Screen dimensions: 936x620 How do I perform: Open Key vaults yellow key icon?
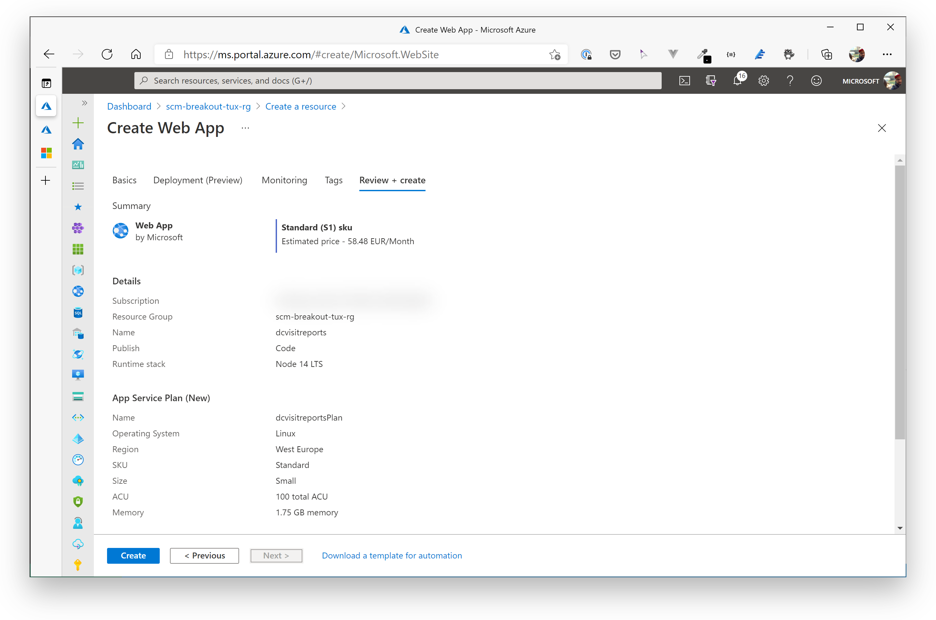click(x=78, y=565)
